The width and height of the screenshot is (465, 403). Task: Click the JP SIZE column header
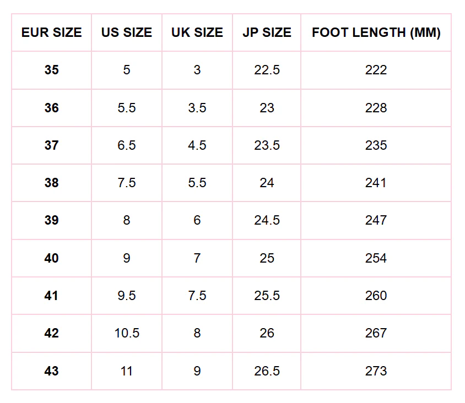267,32
